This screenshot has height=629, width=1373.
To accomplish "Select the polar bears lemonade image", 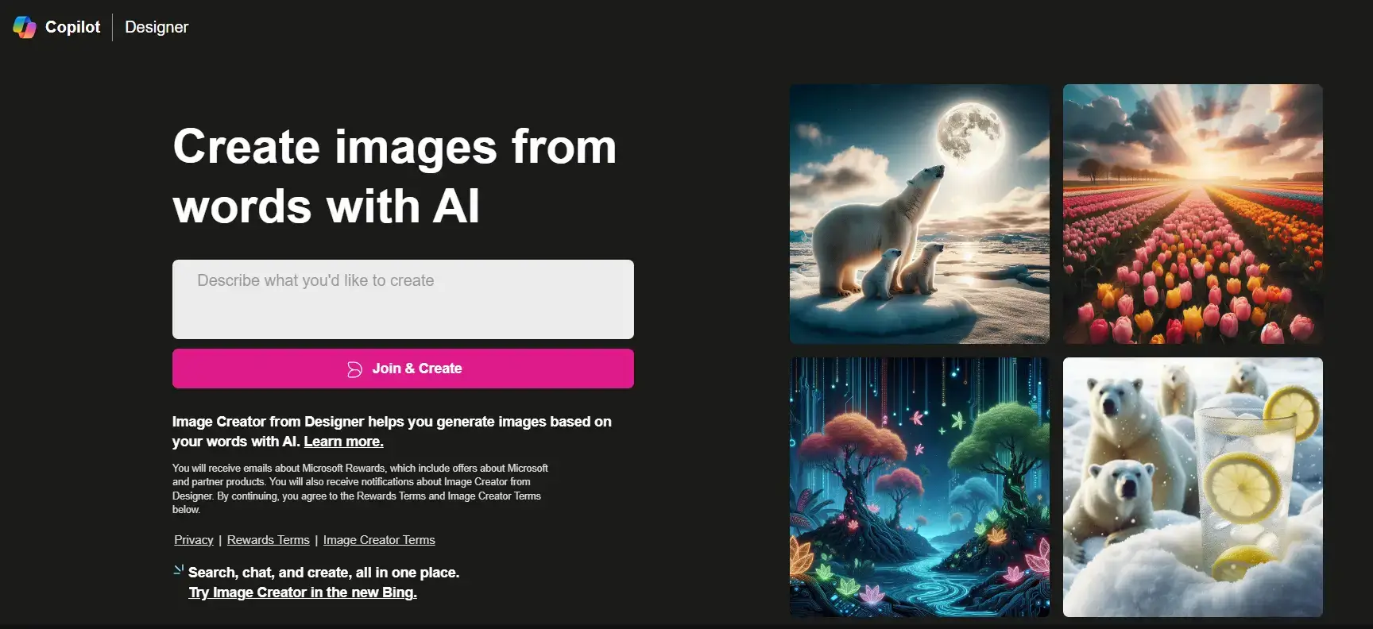I will pos(1193,487).
